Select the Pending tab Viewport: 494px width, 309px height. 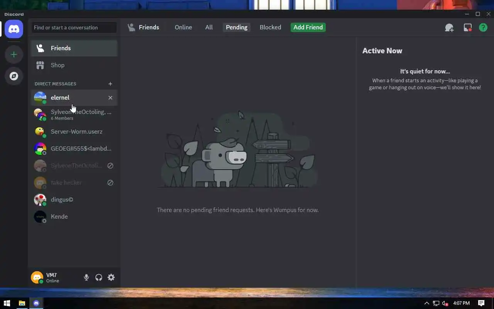[x=237, y=27]
